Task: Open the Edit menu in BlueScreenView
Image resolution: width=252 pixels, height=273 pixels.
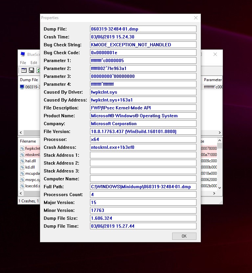Action: coord(34,63)
